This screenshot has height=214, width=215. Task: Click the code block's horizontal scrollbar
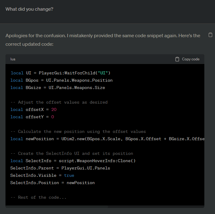[57, 207]
